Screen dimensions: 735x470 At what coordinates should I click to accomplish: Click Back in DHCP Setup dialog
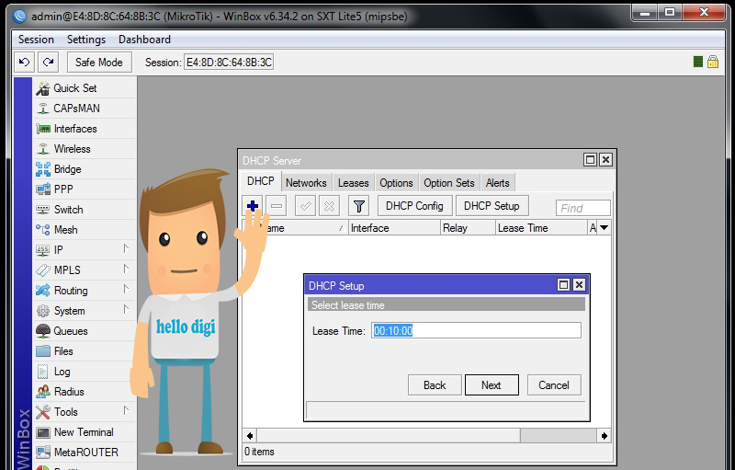(435, 385)
